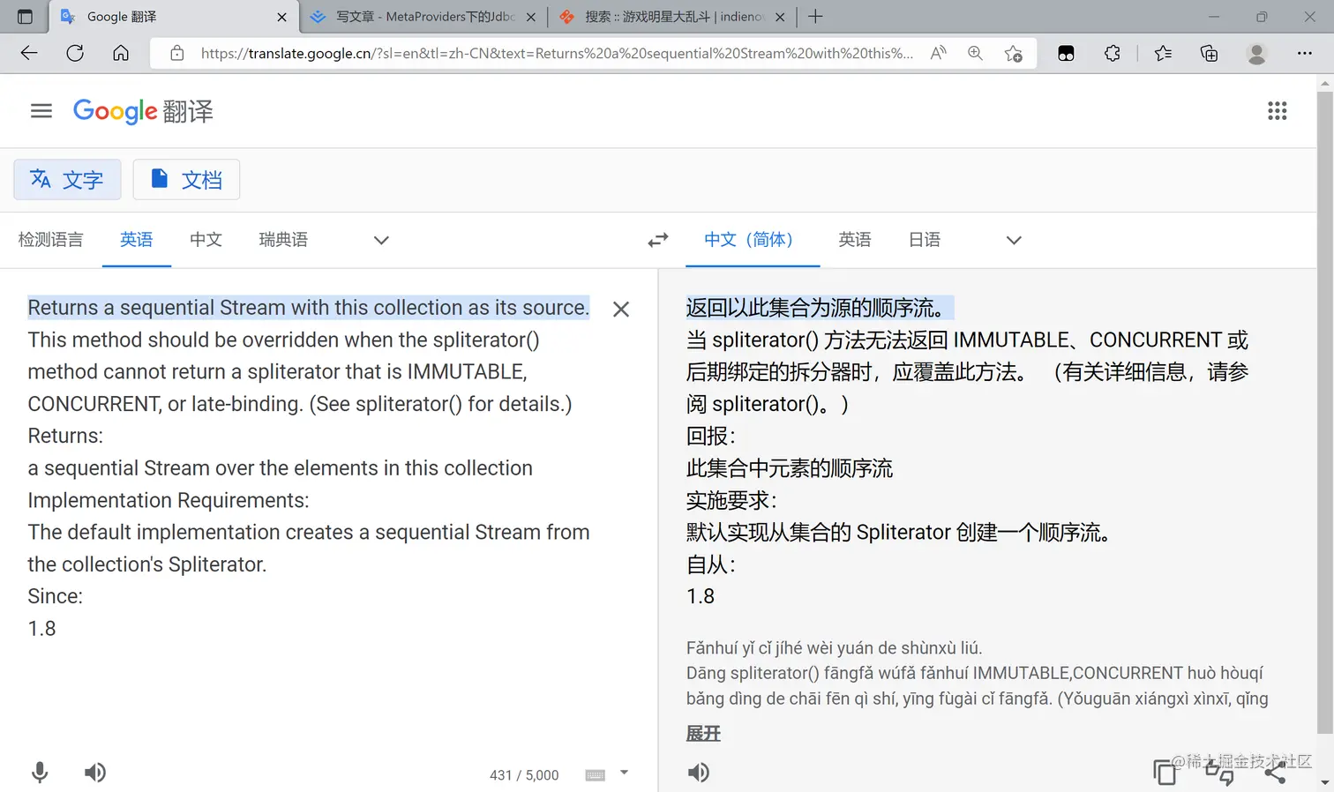
Task: Open the browser extensions menu
Action: [1113, 53]
